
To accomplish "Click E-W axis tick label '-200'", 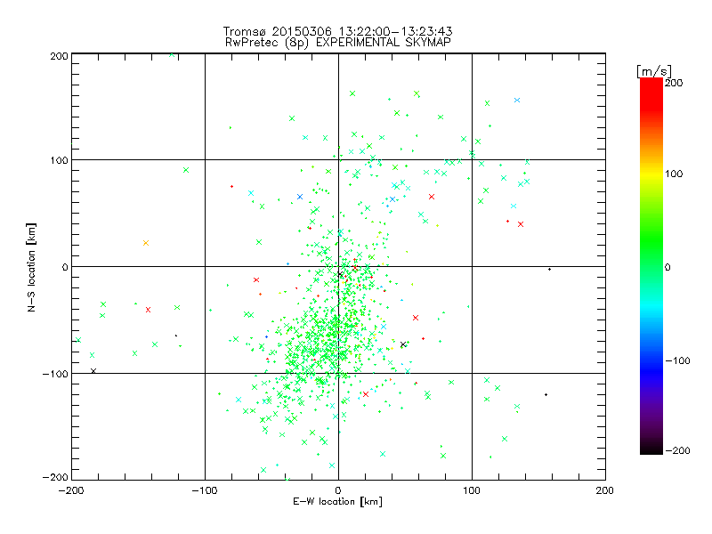I will click(71, 490).
